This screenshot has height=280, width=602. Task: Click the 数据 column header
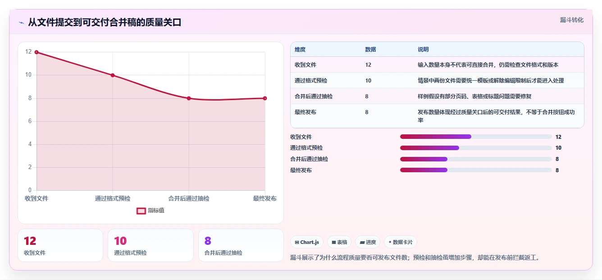[x=370, y=50]
